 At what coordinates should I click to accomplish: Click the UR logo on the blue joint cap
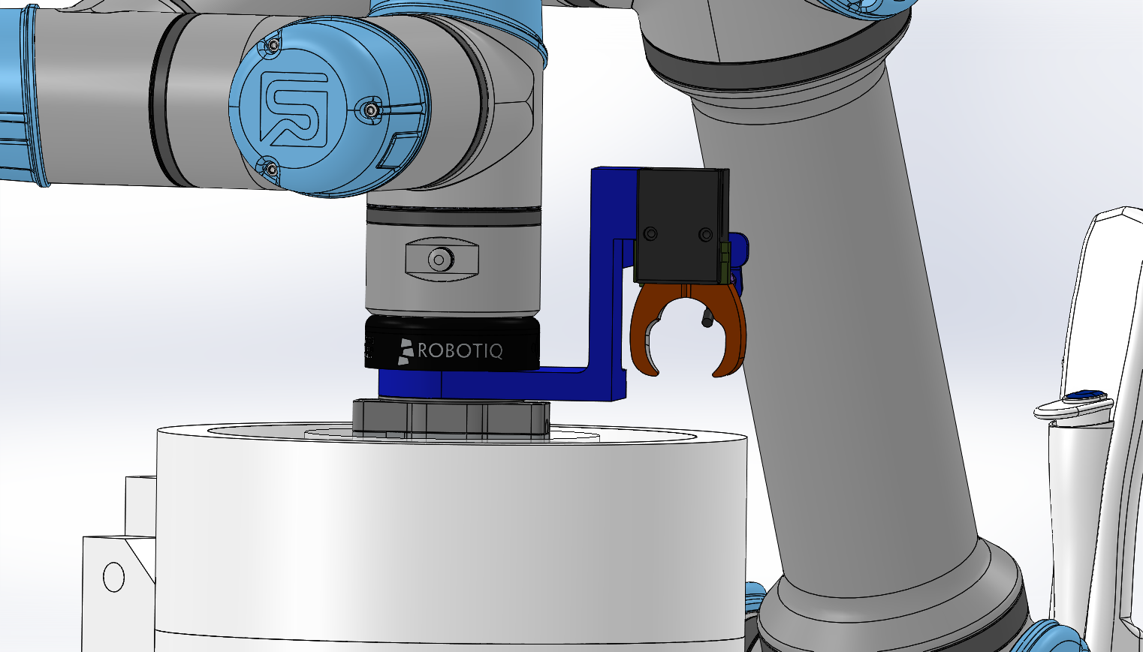coord(295,110)
